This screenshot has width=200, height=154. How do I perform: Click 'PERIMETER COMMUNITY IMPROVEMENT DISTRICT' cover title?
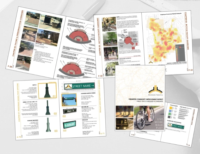pos(146,99)
